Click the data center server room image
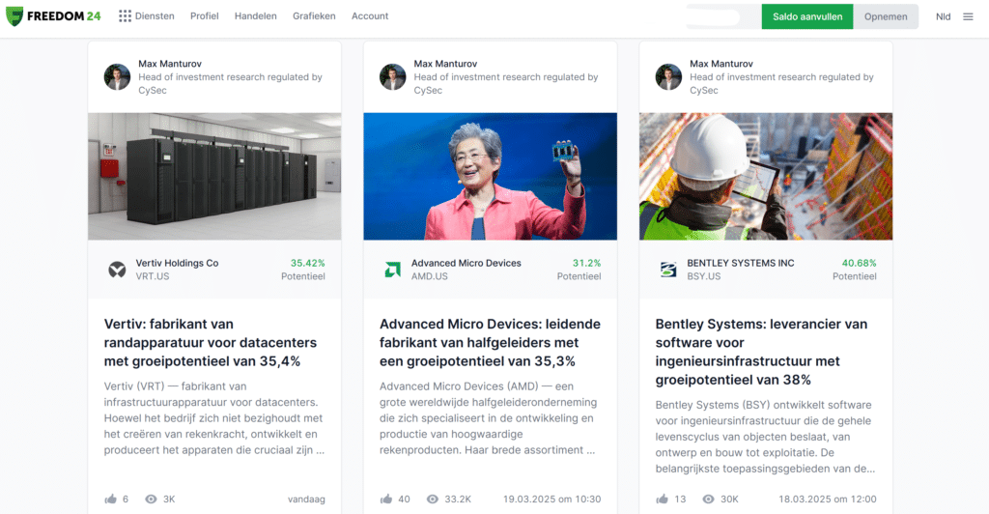 (x=214, y=177)
